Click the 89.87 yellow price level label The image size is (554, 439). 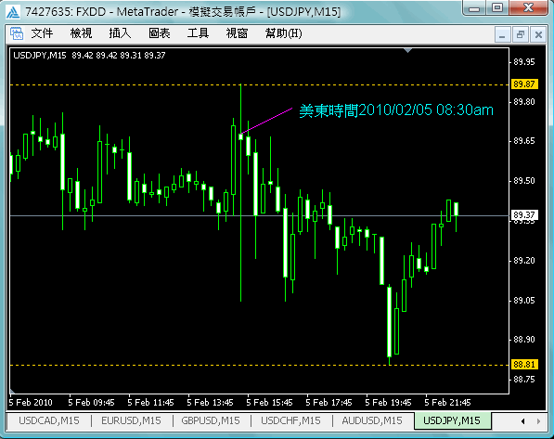click(x=524, y=84)
